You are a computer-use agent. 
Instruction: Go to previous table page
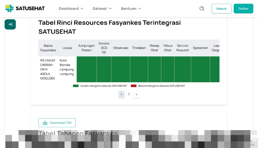pos(121,94)
